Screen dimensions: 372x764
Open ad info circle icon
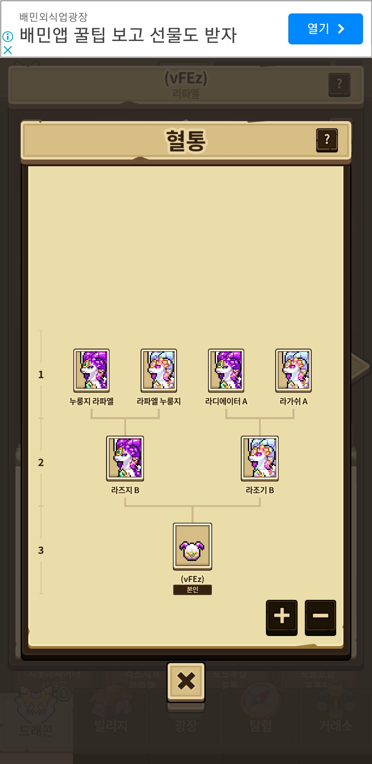click(x=8, y=36)
